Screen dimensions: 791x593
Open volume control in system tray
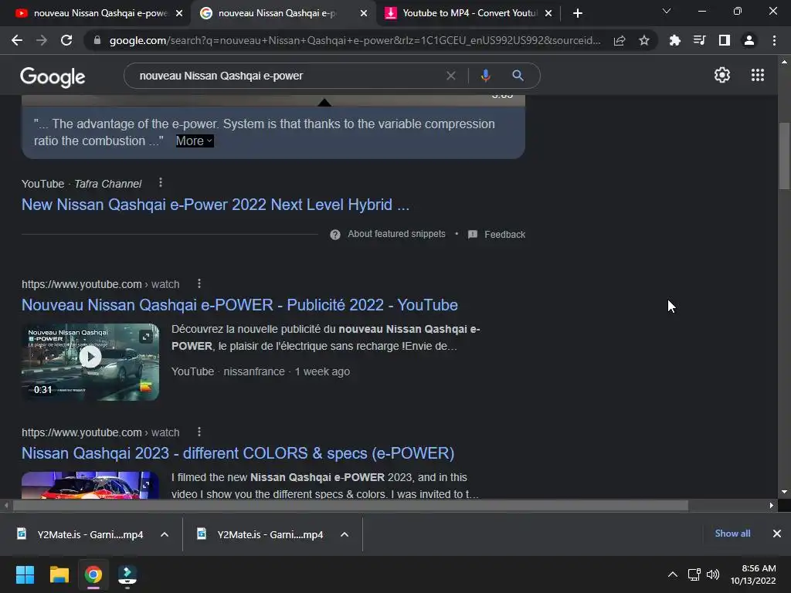tap(713, 574)
